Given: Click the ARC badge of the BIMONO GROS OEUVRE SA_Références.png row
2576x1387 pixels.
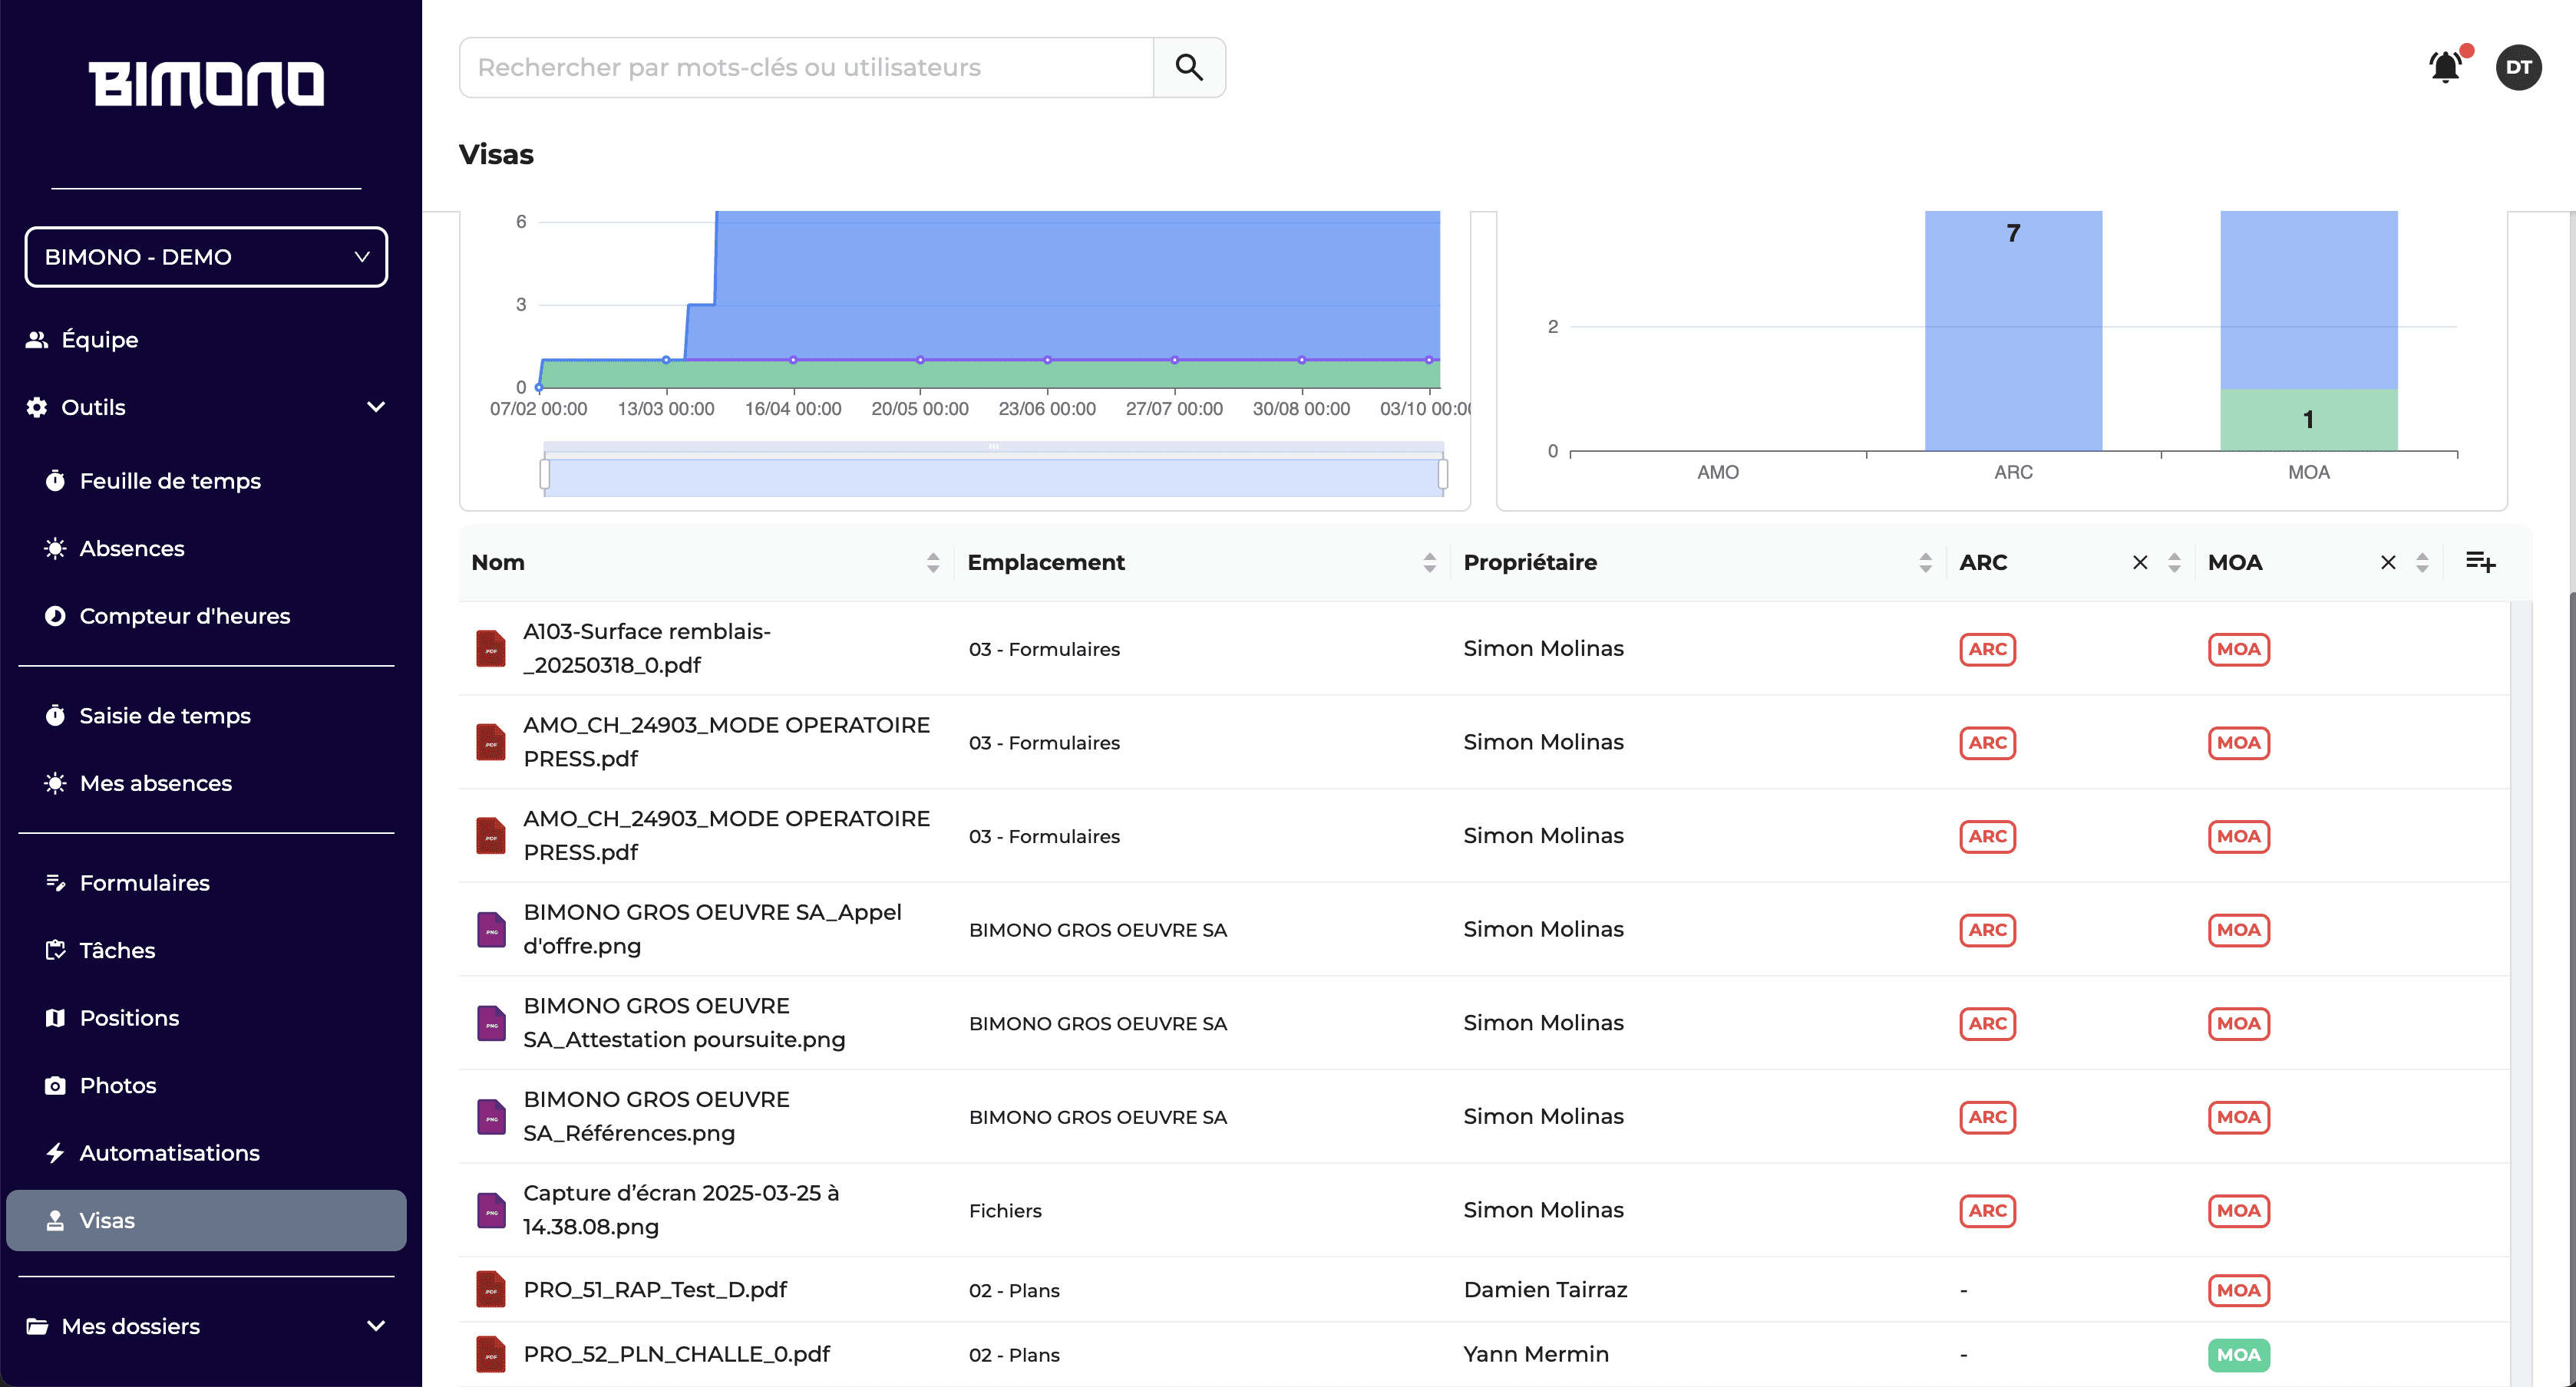Looking at the screenshot, I should click(1987, 1117).
